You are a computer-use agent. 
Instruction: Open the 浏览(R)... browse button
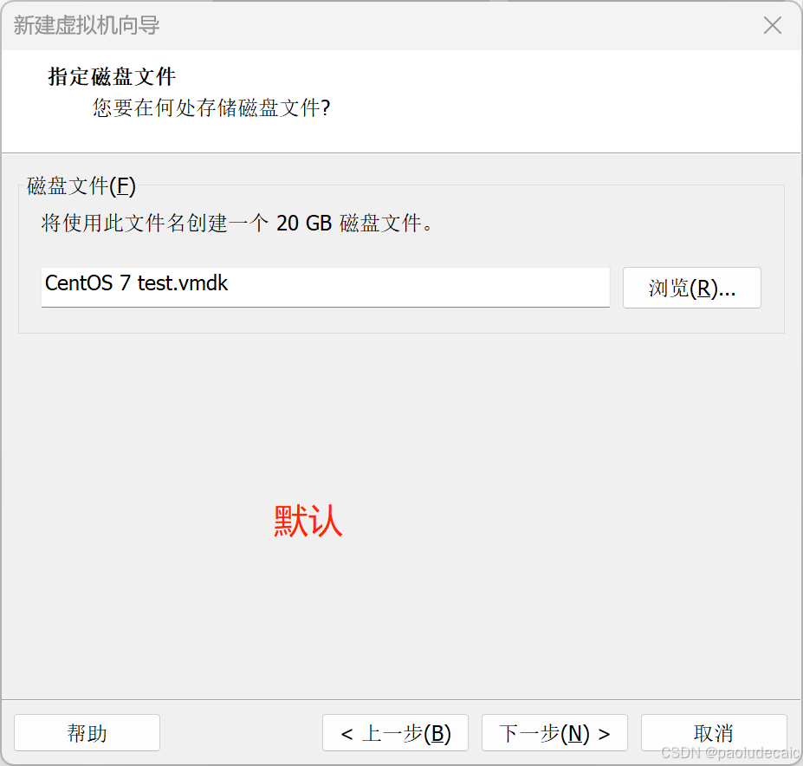tap(692, 288)
